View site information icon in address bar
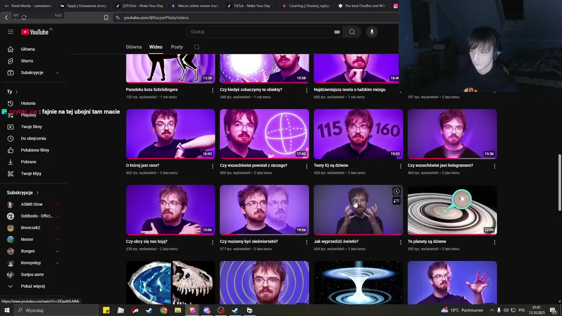This screenshot has width=562, height=316. [x=117, y=18]
